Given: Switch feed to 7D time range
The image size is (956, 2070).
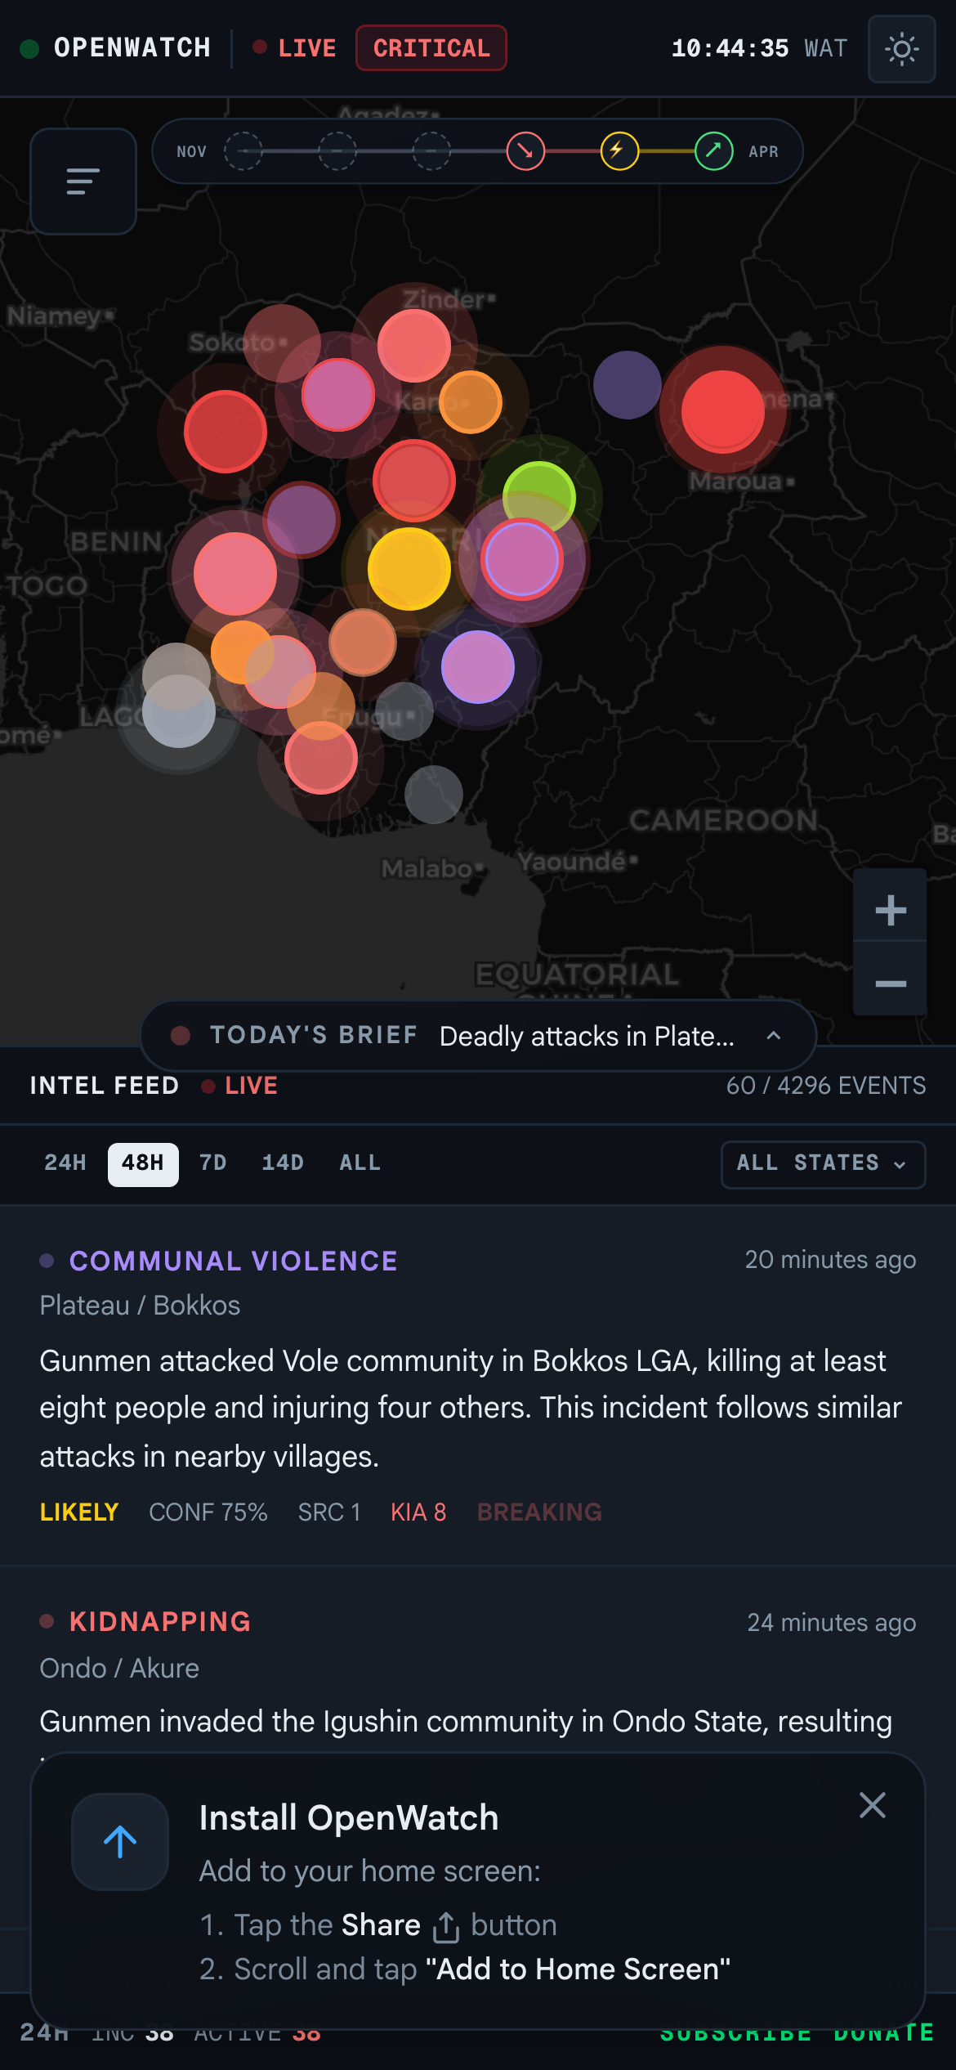Looking at the screenshot, I should pyautogui.click(x=213, y=1163).
